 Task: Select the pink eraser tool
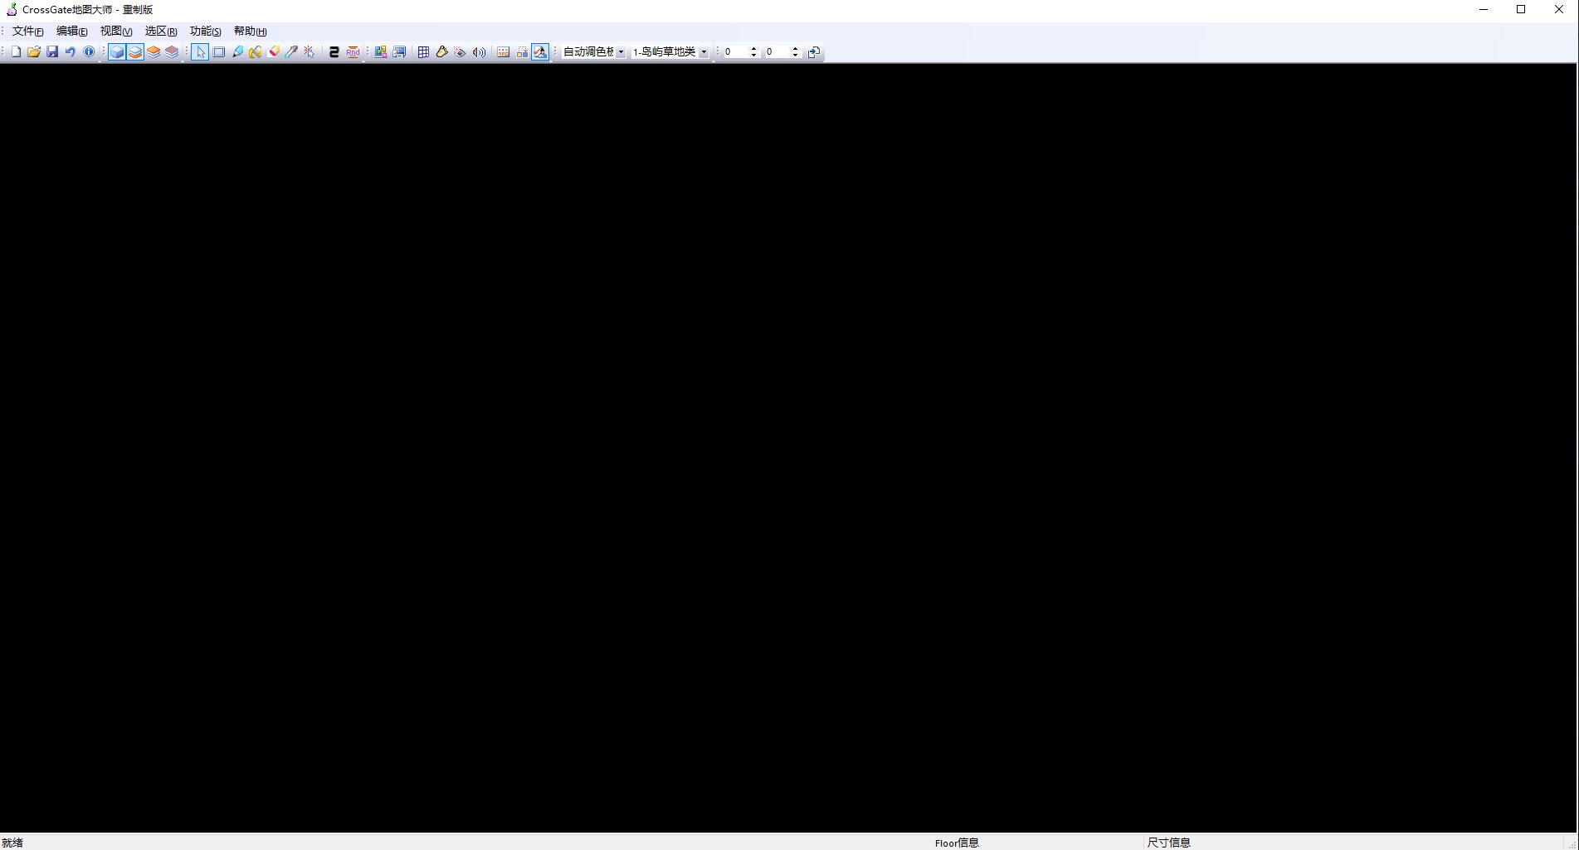tap(274, 51)
